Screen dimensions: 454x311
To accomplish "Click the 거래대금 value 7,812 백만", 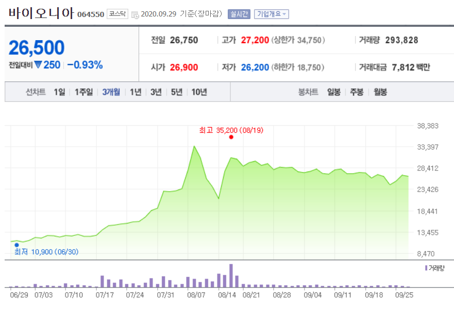I will 411,67.
